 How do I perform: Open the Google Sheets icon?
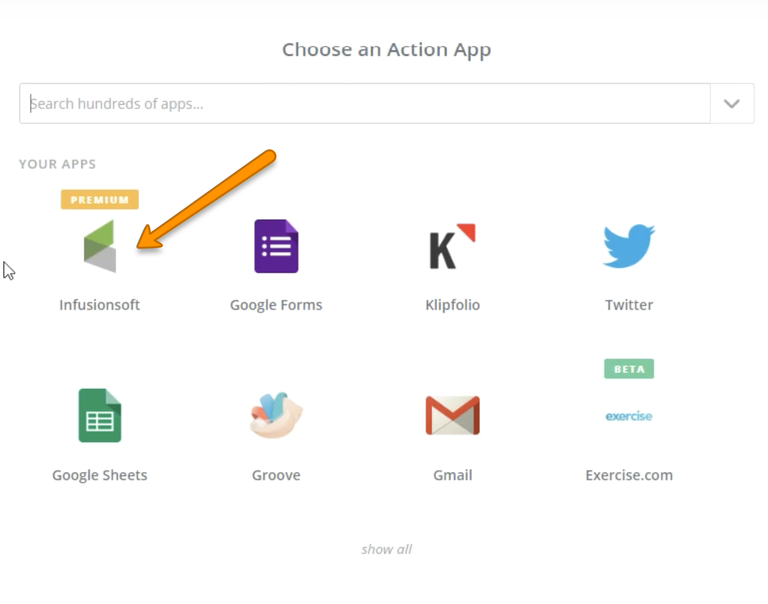click(x=100, y=415)
